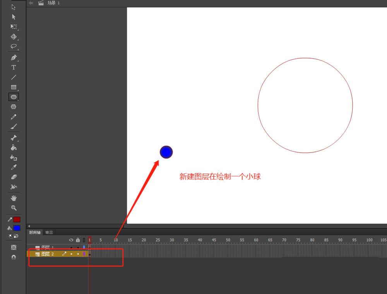Select the Bone tool

14,138
